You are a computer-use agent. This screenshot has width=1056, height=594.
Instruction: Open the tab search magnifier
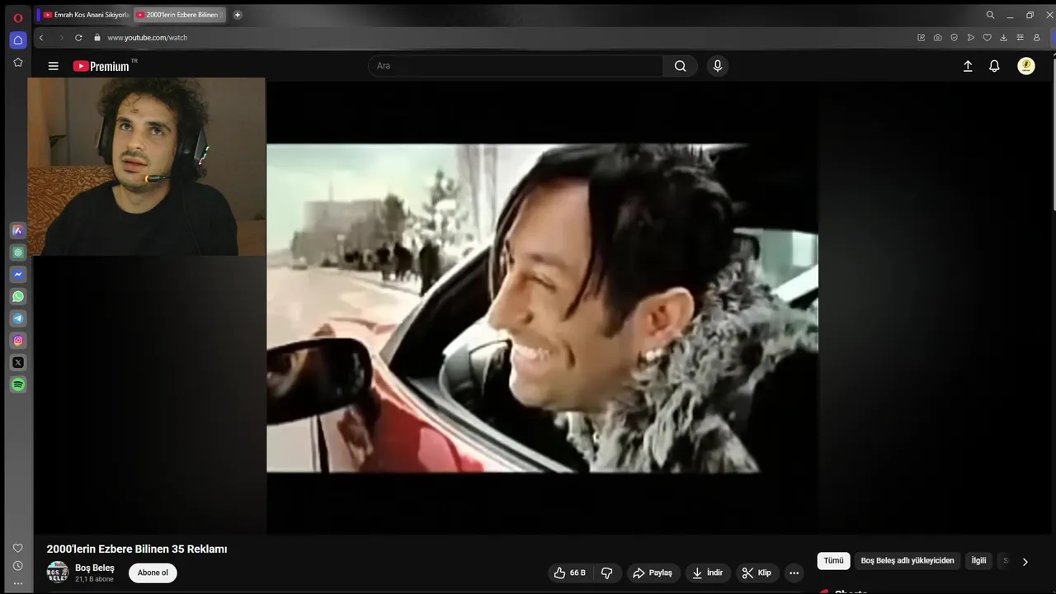point(990,15)
